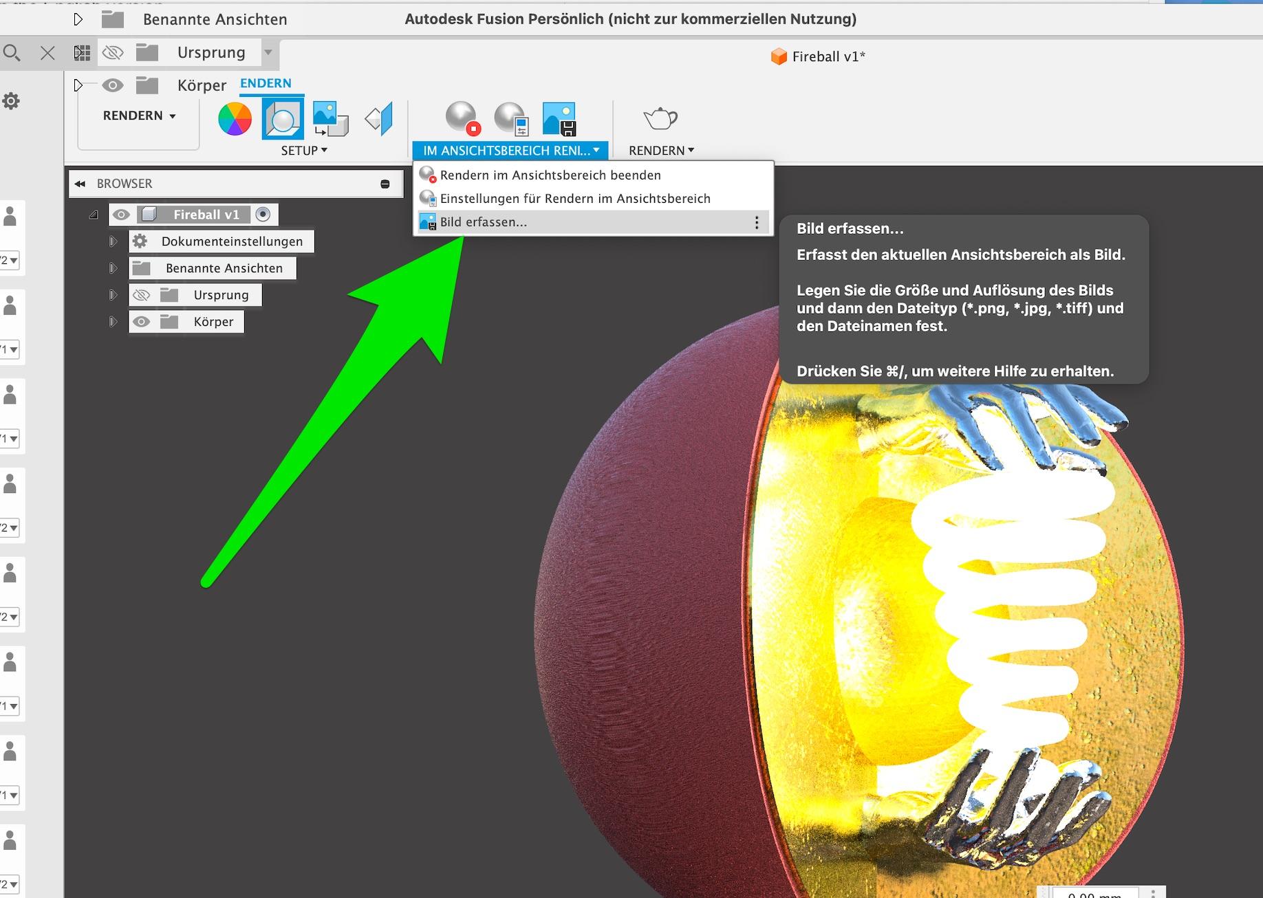Click the top person icon in left sidebar
Image resolution: width=1263 pixels, height=898 pixels.
10,216
